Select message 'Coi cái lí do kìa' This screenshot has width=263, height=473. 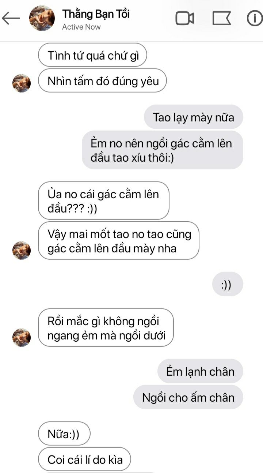click(x=84, y=459)
